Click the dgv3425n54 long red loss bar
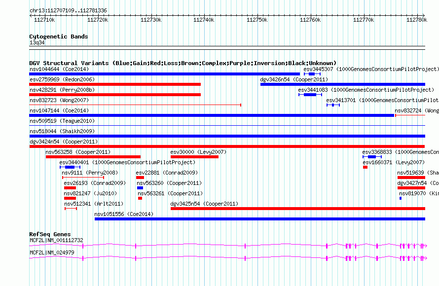 point(298,209)
